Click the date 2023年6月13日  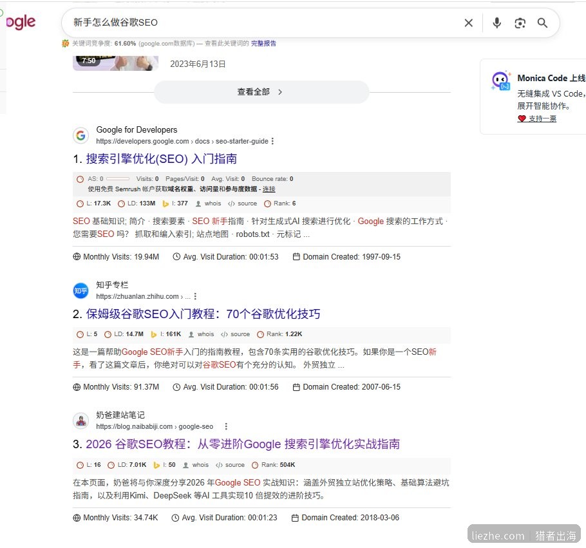click(198, 64)
